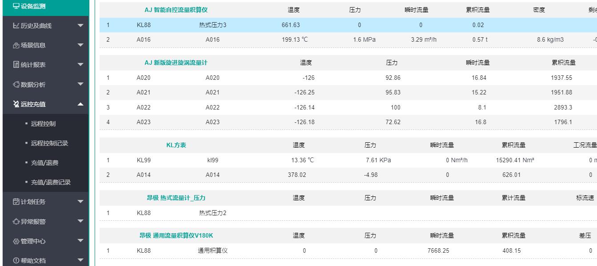
Task: Click the KL方表 group title
Action: point(176,145)
